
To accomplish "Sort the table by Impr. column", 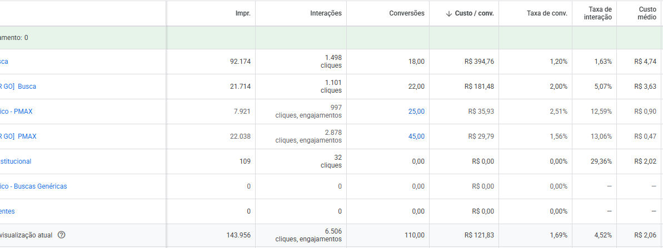I will coord(243,13).
